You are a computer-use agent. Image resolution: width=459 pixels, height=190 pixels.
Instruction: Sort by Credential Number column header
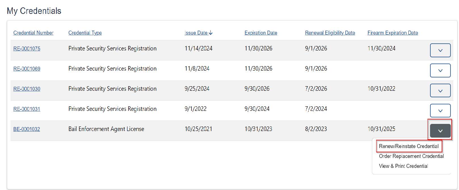coord(33,33)
